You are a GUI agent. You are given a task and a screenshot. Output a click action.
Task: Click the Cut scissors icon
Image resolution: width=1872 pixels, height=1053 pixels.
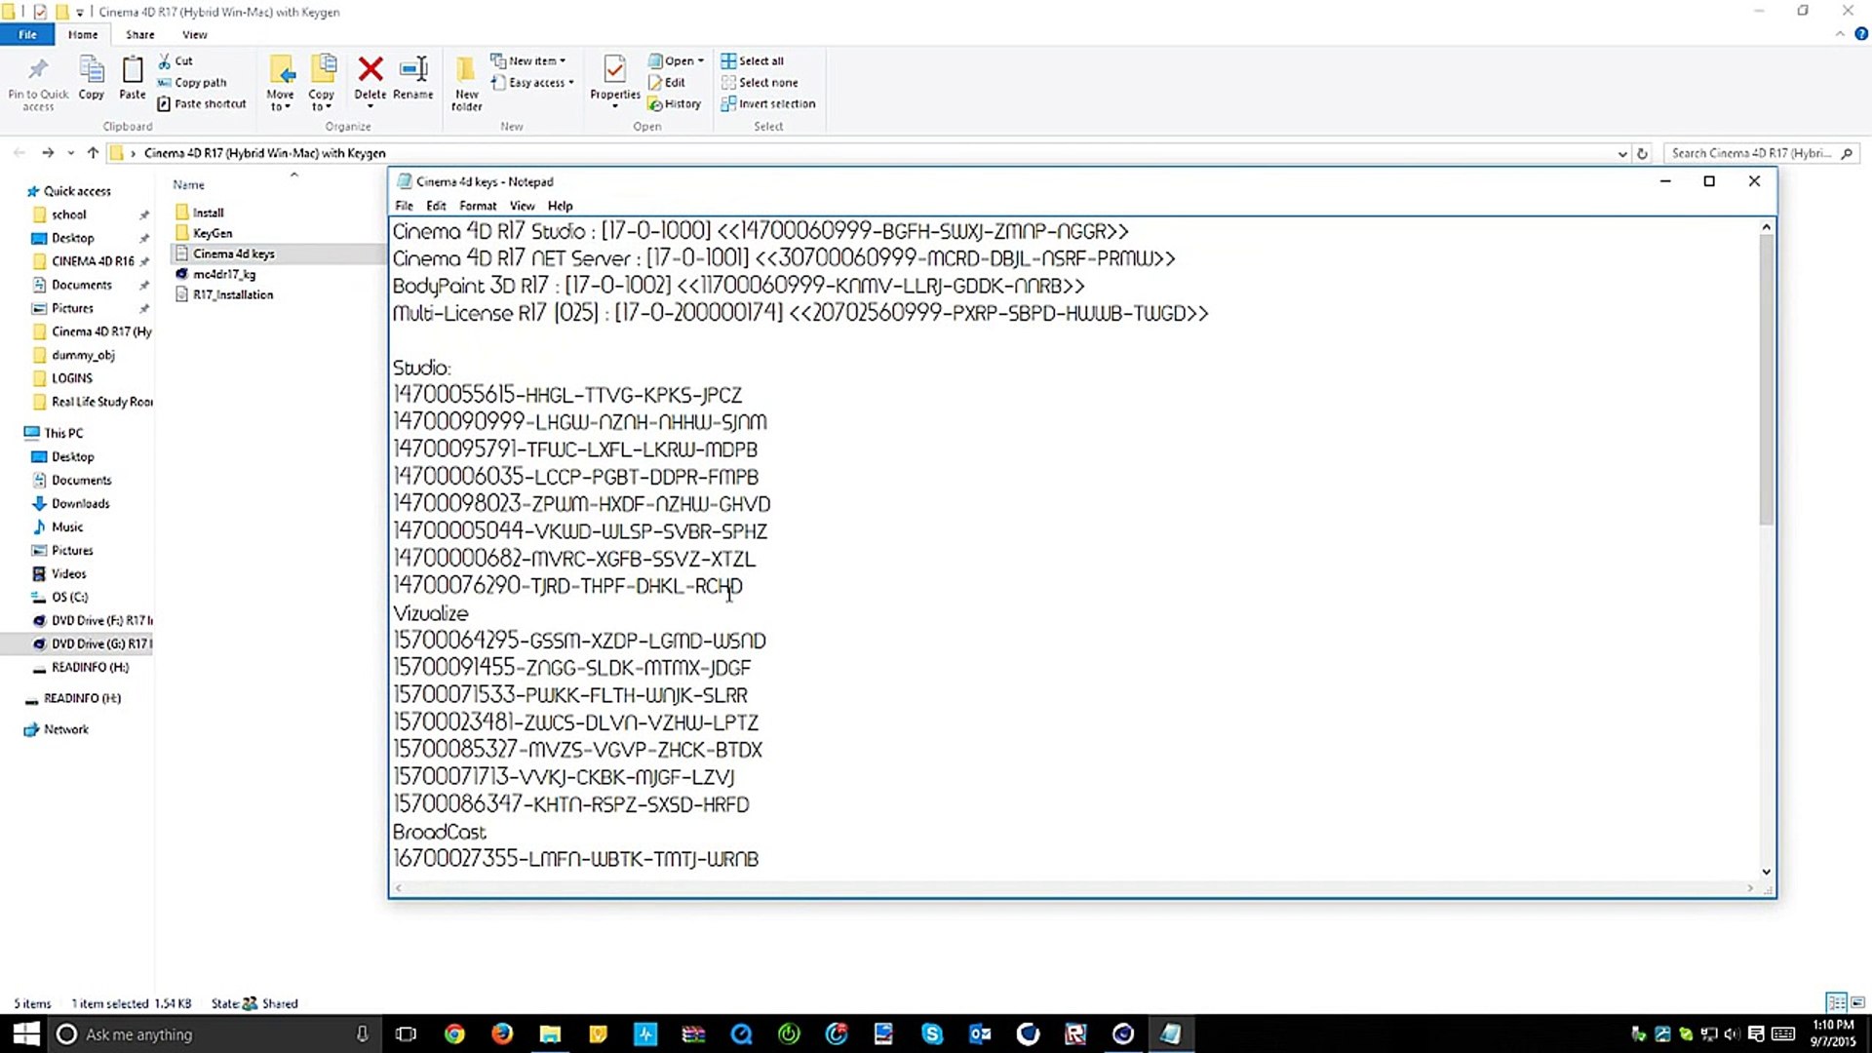click(165, 60)
